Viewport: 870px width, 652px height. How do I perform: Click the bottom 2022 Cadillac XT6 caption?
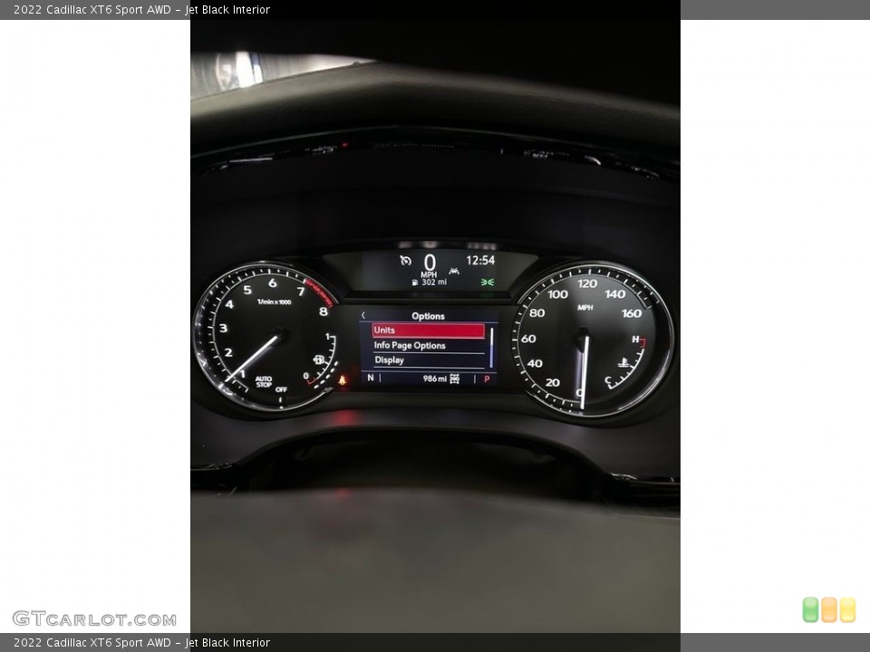(x=141, y=643)
